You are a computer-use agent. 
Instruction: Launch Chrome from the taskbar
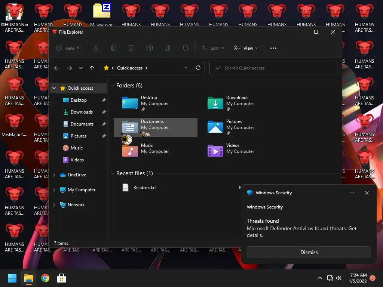pyautogui.click(x=45, y=278)
